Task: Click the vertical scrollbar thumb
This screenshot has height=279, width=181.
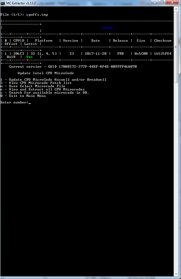Action: coord(176,47)
